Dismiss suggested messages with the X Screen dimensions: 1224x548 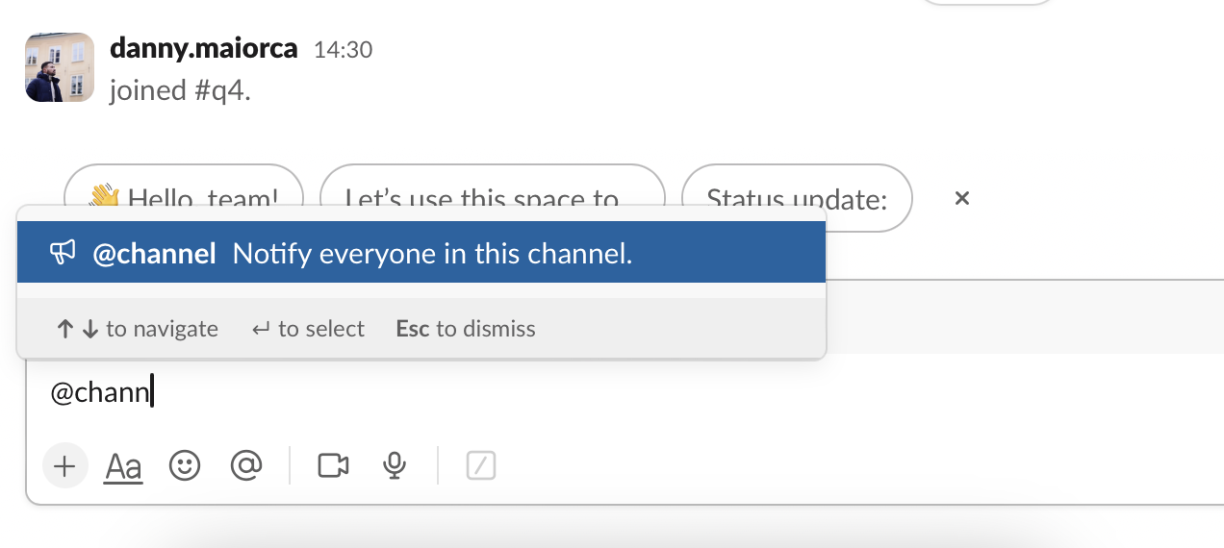(x=961, y=198)
